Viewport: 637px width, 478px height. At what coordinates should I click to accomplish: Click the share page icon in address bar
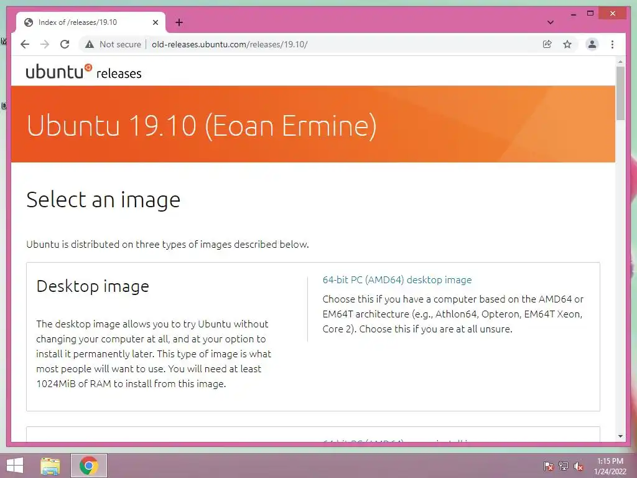(x=547, y=44)
